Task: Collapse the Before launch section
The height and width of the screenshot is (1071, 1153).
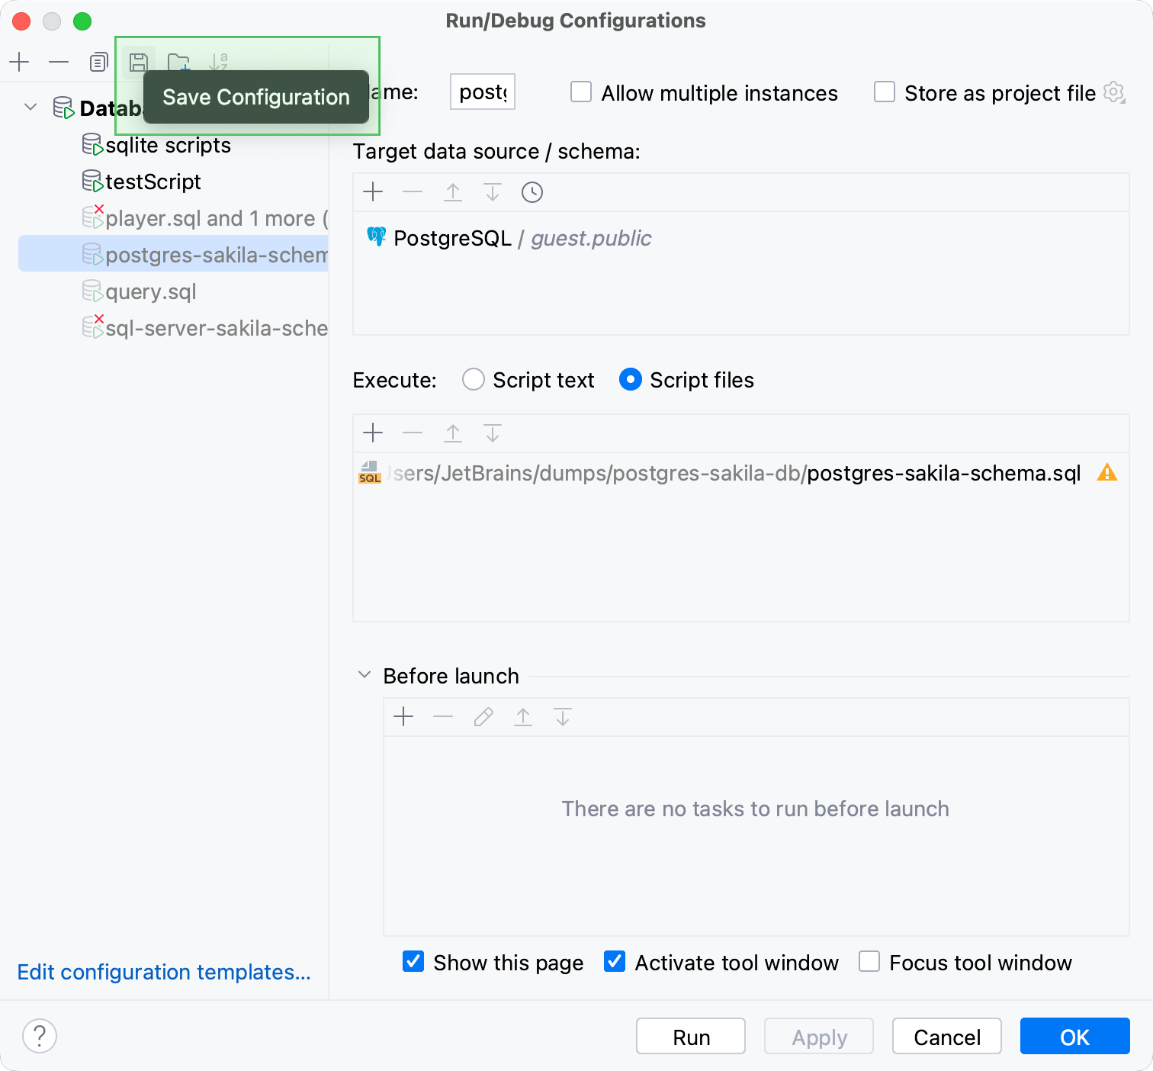Action: pos(364,675)
